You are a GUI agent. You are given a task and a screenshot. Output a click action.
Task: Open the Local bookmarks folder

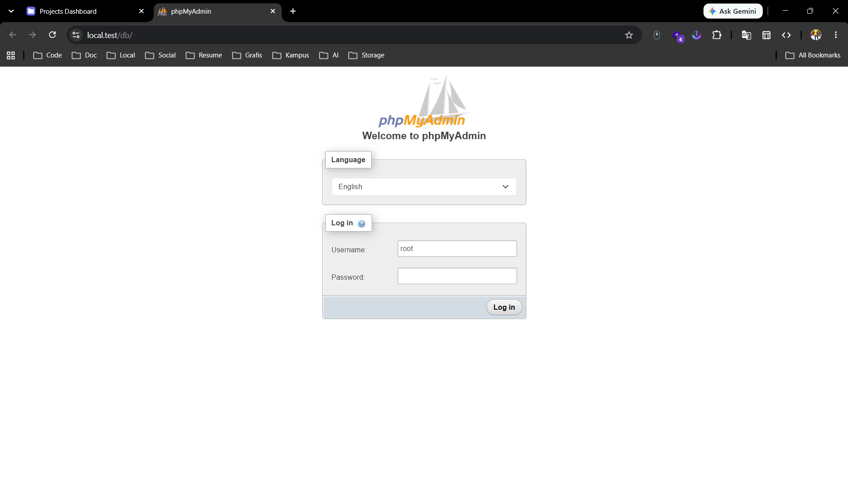[x=121, y=55]
